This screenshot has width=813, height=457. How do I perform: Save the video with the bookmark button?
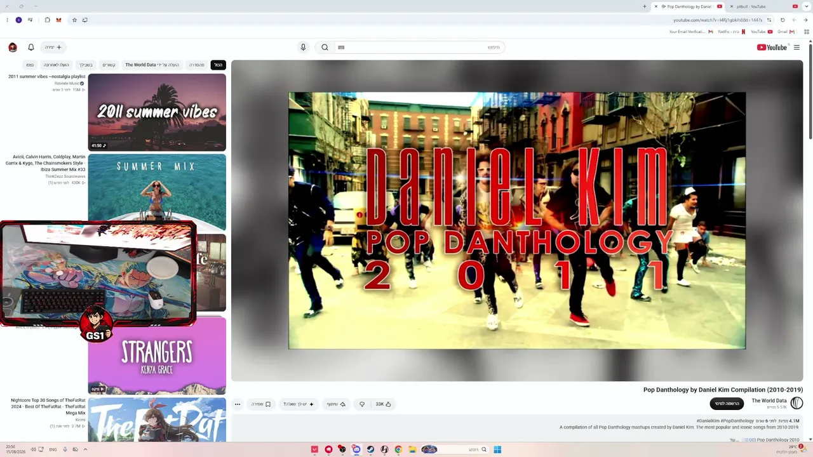[260, 404]
